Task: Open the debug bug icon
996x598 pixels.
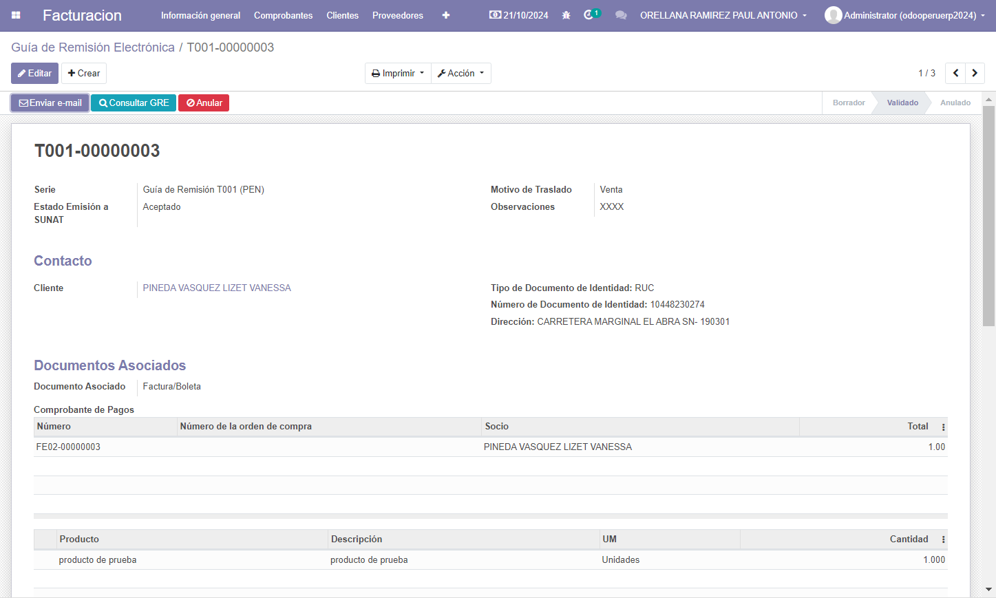Action: (566, 15)
